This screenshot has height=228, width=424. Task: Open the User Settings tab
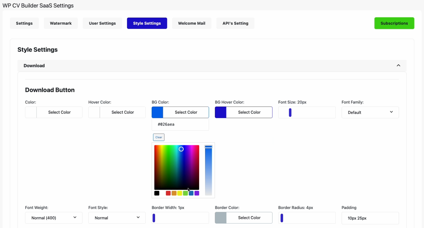(102, 23)
